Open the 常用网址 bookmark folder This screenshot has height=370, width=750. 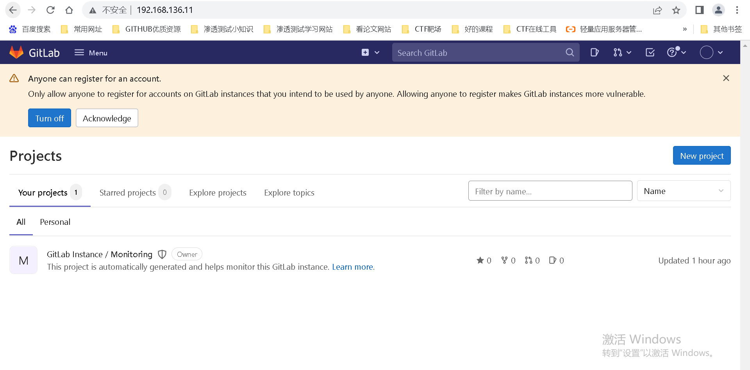coord(82,29)
